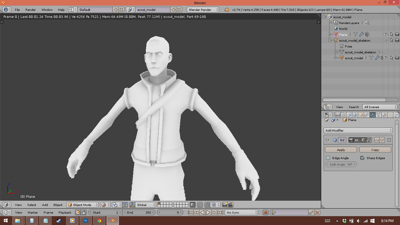
Task: Open the No Sync playback dropdown
Action: pyautogui.click(x=241, y=212)
